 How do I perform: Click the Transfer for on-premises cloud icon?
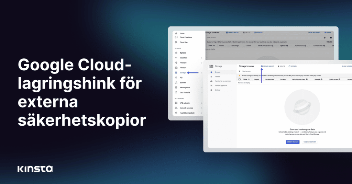211,81
